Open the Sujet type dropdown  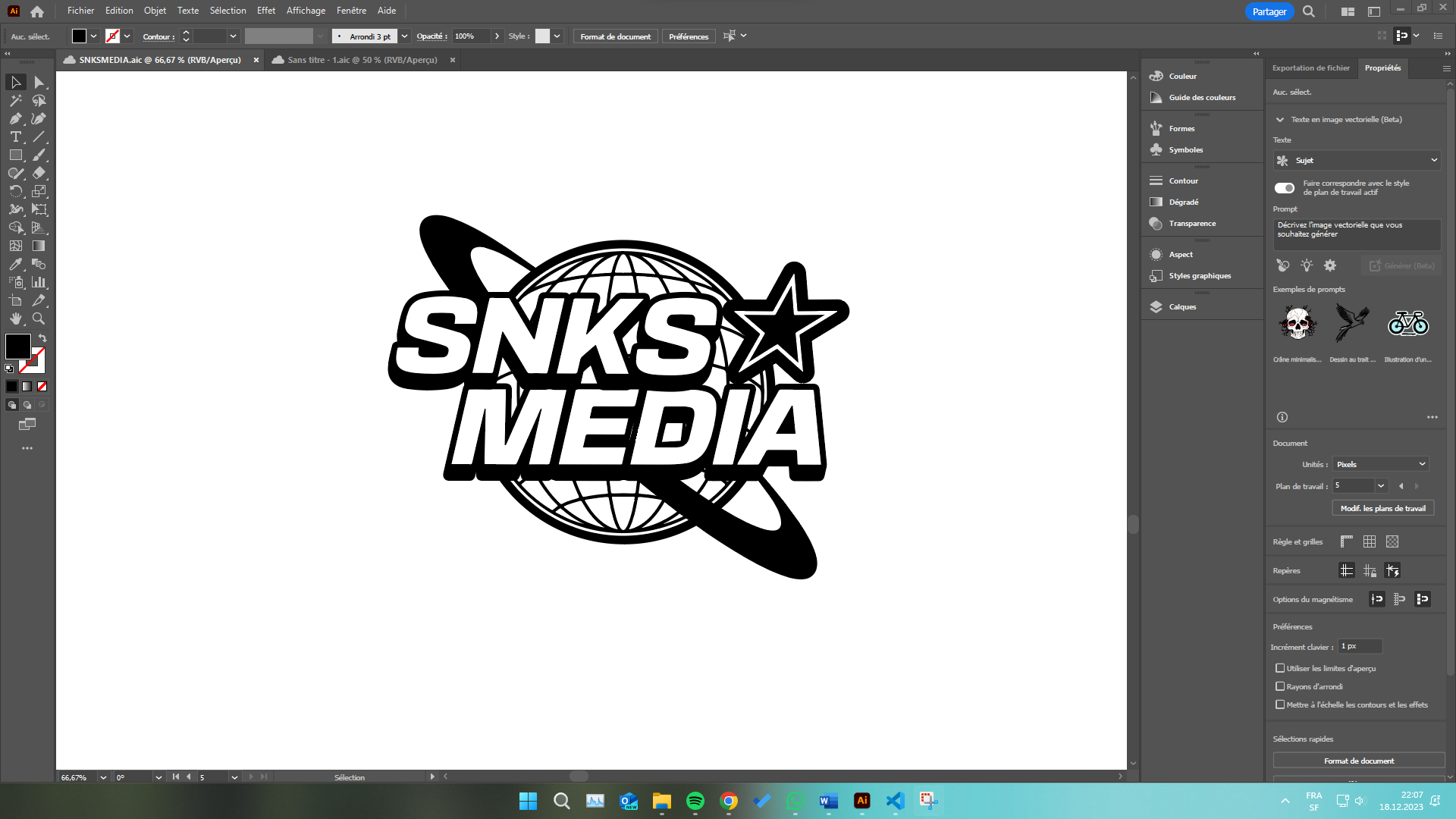tap(1357, 160)
